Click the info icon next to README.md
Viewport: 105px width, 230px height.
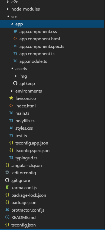pos(7,217)
